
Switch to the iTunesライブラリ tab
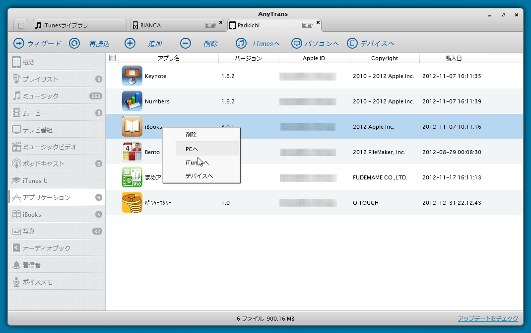[80, 25]
